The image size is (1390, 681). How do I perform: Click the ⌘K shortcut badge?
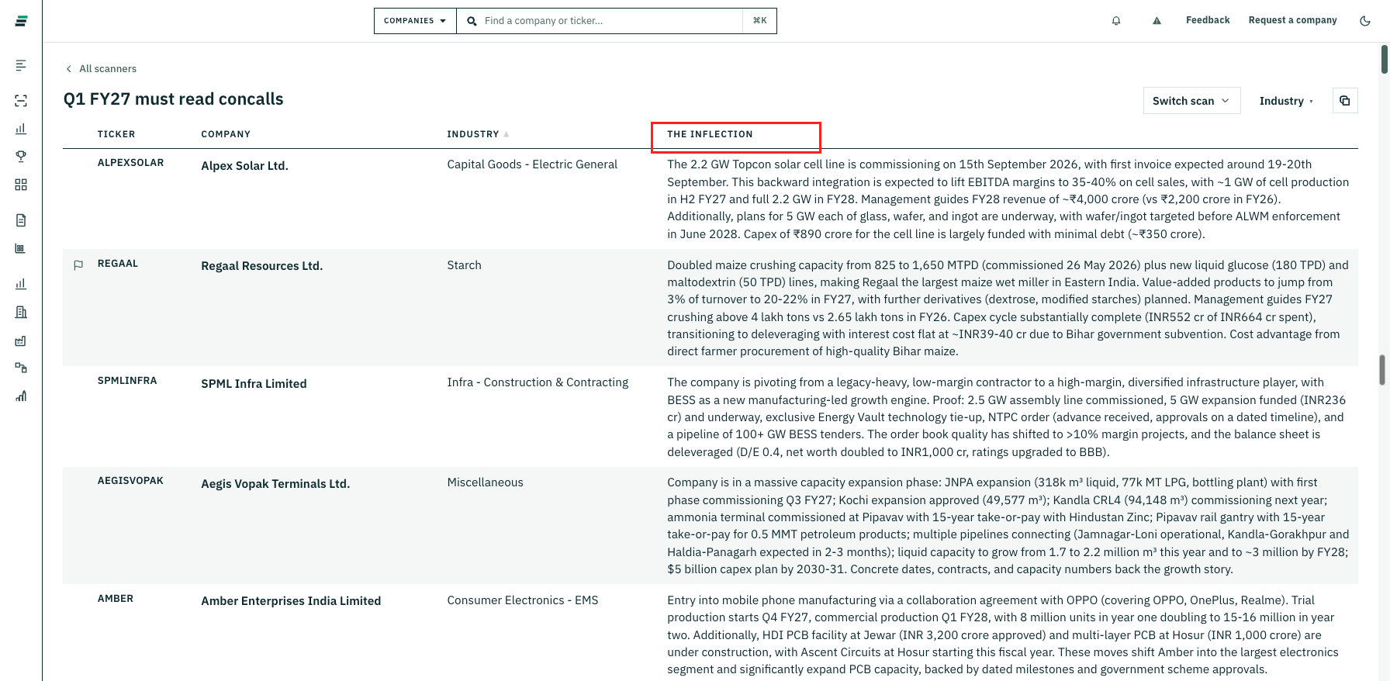[760, 21]
